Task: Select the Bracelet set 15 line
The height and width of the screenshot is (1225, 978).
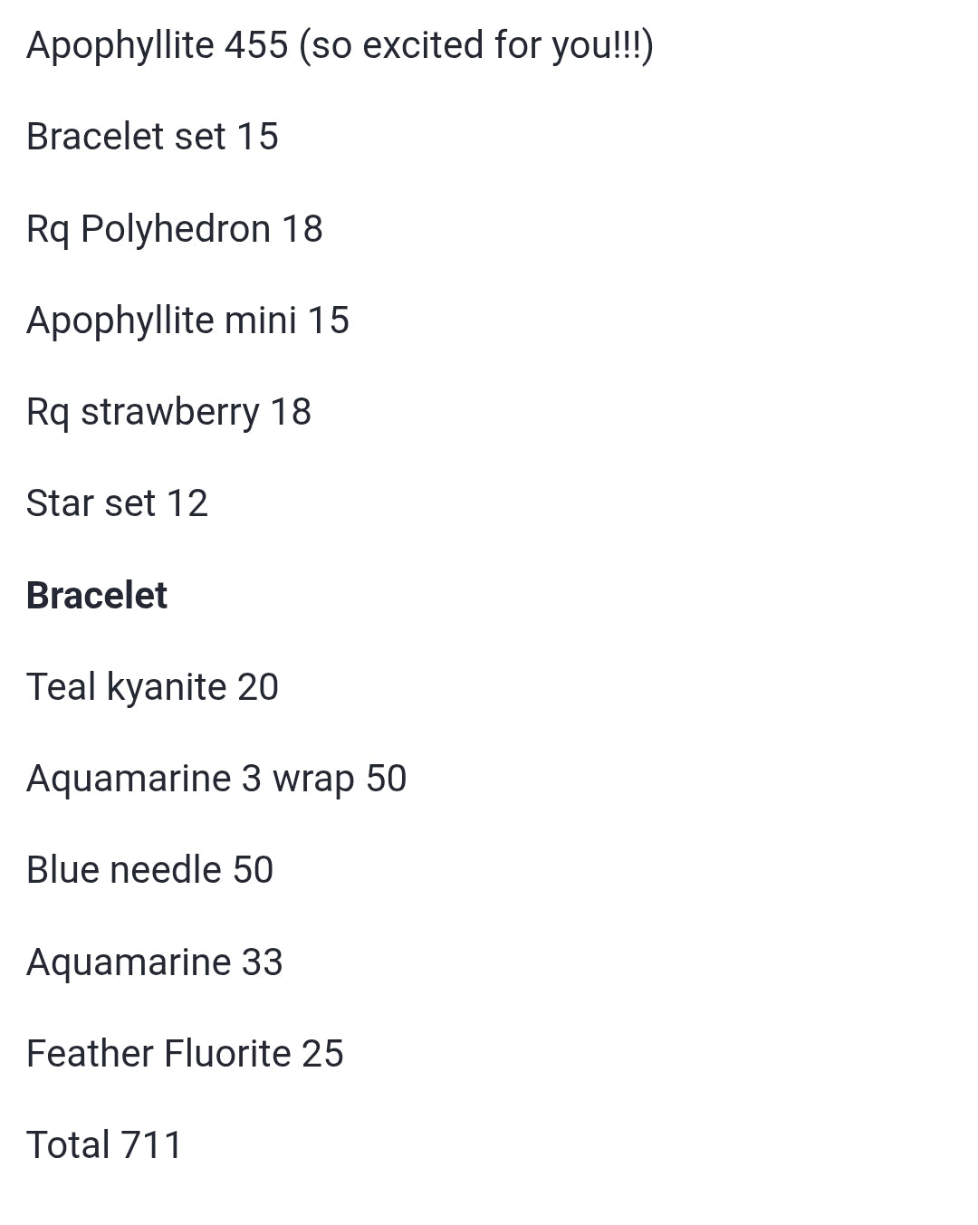Action: tap(152, 137)
